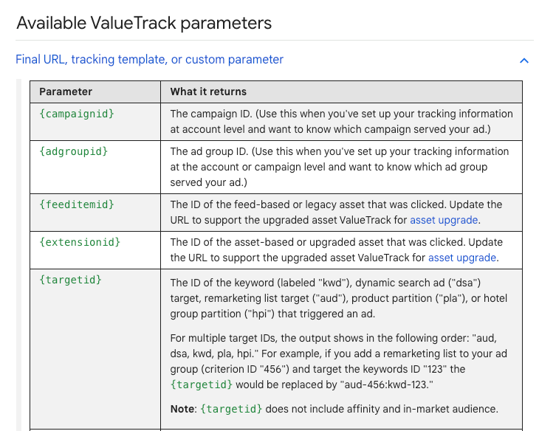Collapse section using the chevron up arrow
The height and width of the screenshot is (431, 539).
524,61
